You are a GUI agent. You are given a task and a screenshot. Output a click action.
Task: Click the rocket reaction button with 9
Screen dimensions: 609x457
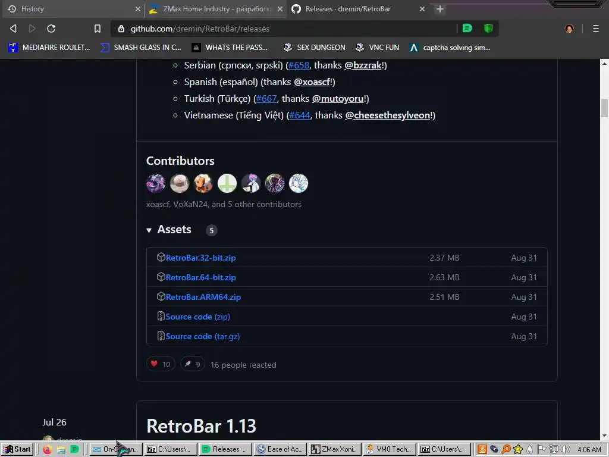coord(192,364)
